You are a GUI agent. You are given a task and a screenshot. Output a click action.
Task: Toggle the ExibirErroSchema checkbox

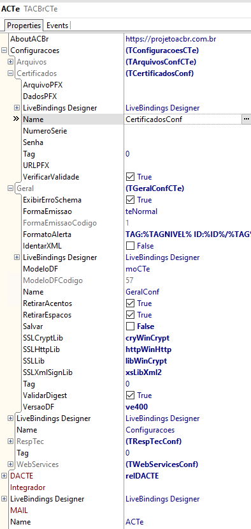130,200
